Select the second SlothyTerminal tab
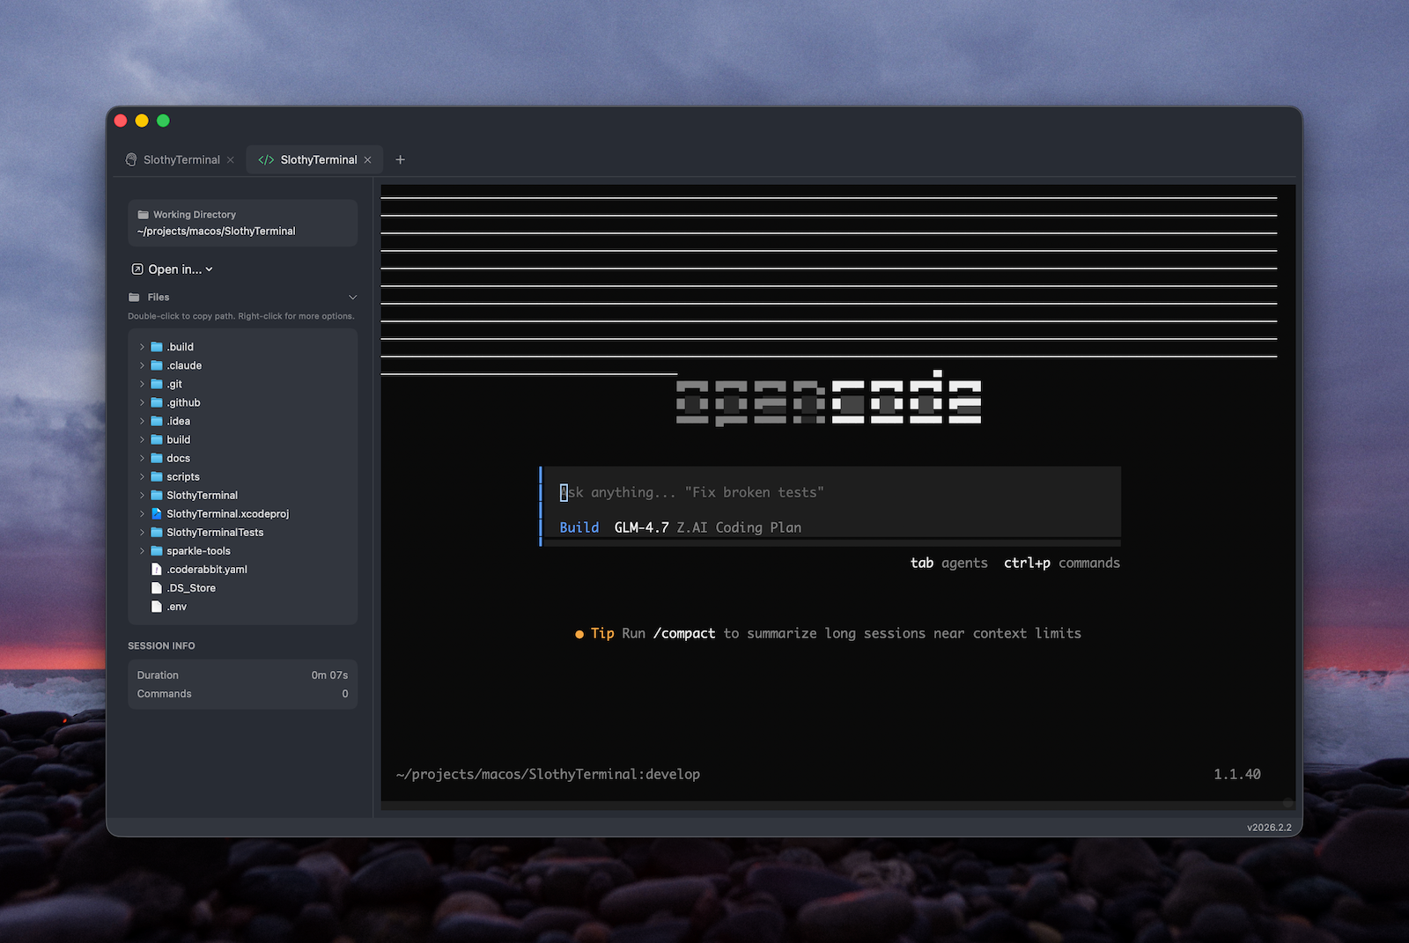1409x943 pixels. pos(318,159)
